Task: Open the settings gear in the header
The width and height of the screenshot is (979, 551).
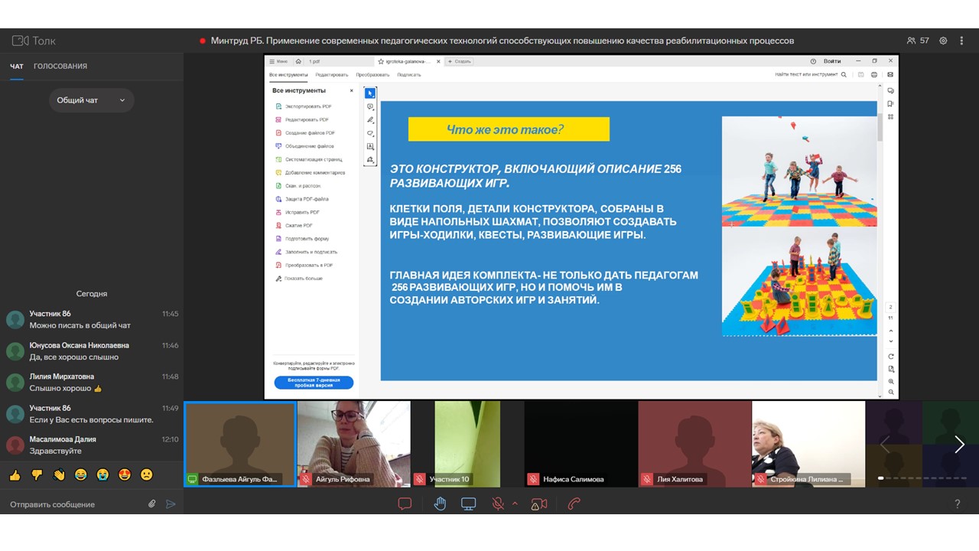Action: click(x=943, y=41)
